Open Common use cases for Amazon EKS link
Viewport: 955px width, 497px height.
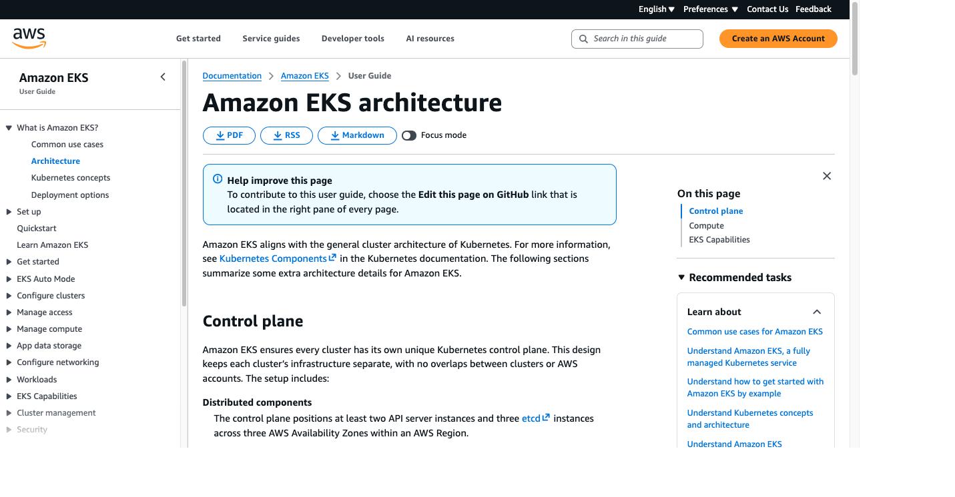755,332
